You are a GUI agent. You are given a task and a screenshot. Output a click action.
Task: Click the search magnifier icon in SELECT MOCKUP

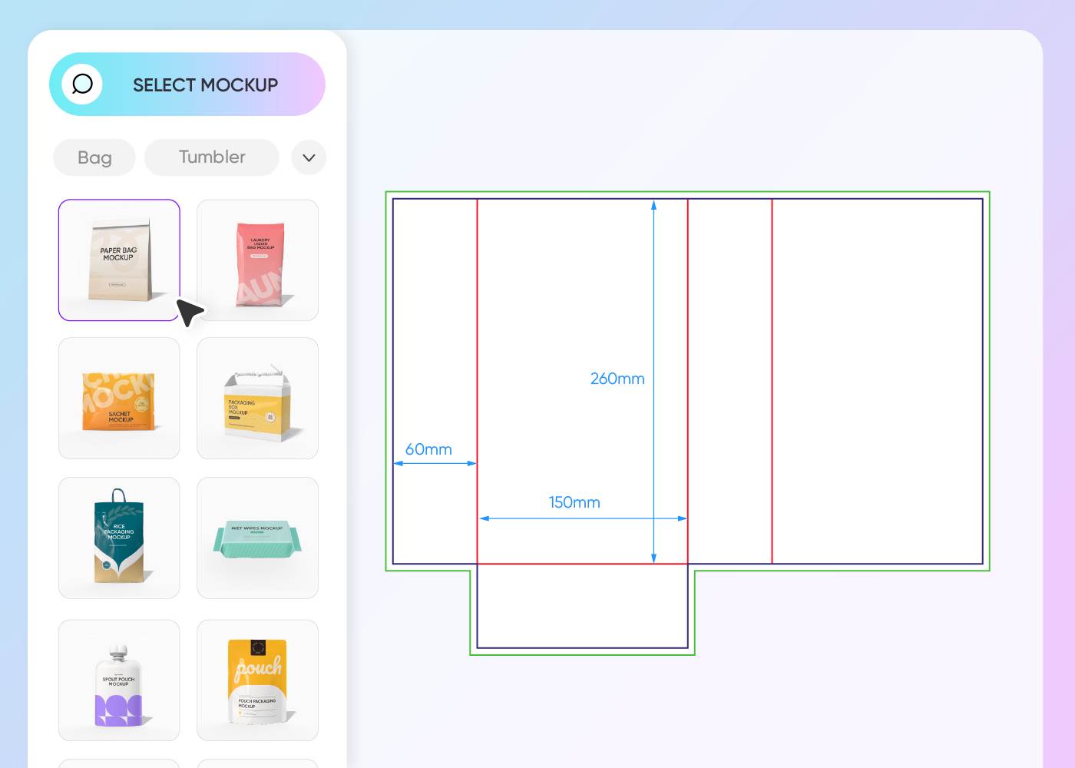82,84
